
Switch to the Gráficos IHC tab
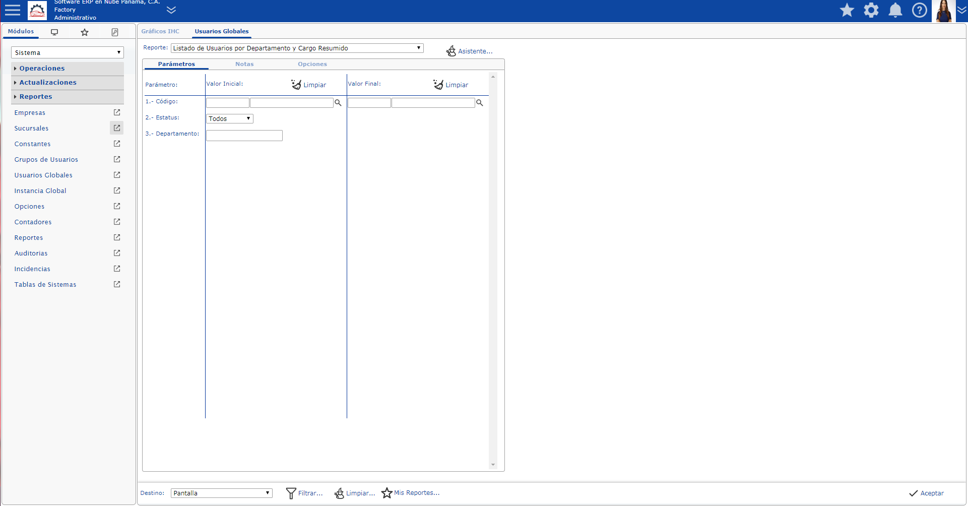(160, 31)
